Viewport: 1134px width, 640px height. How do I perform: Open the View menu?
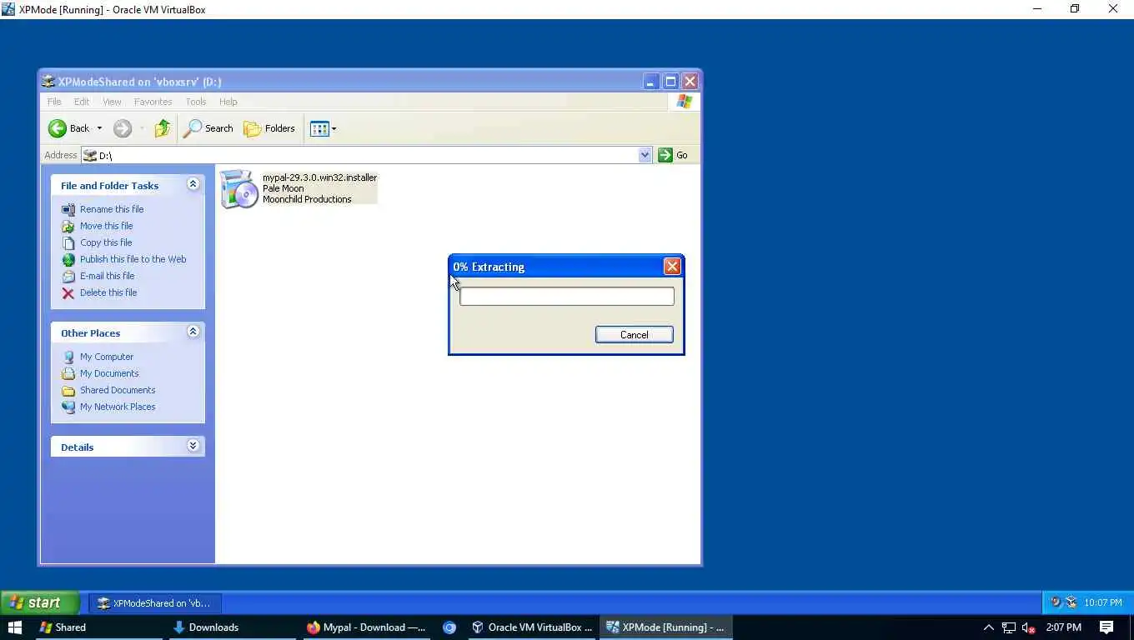pos(112,102)
